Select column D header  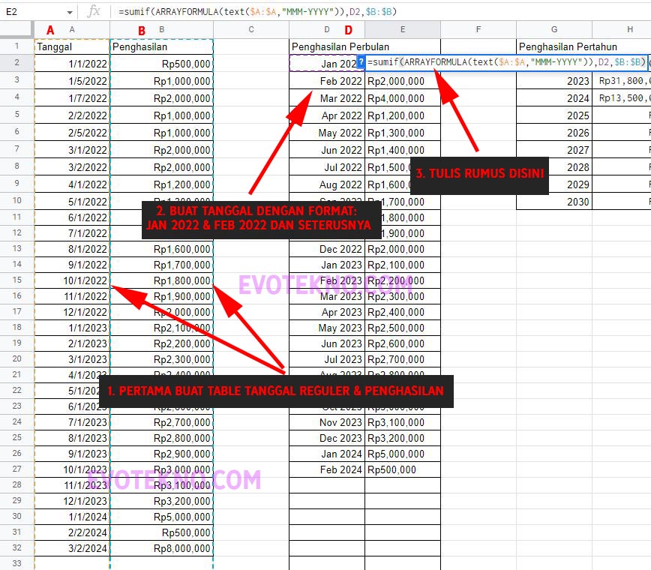(327, 29)
